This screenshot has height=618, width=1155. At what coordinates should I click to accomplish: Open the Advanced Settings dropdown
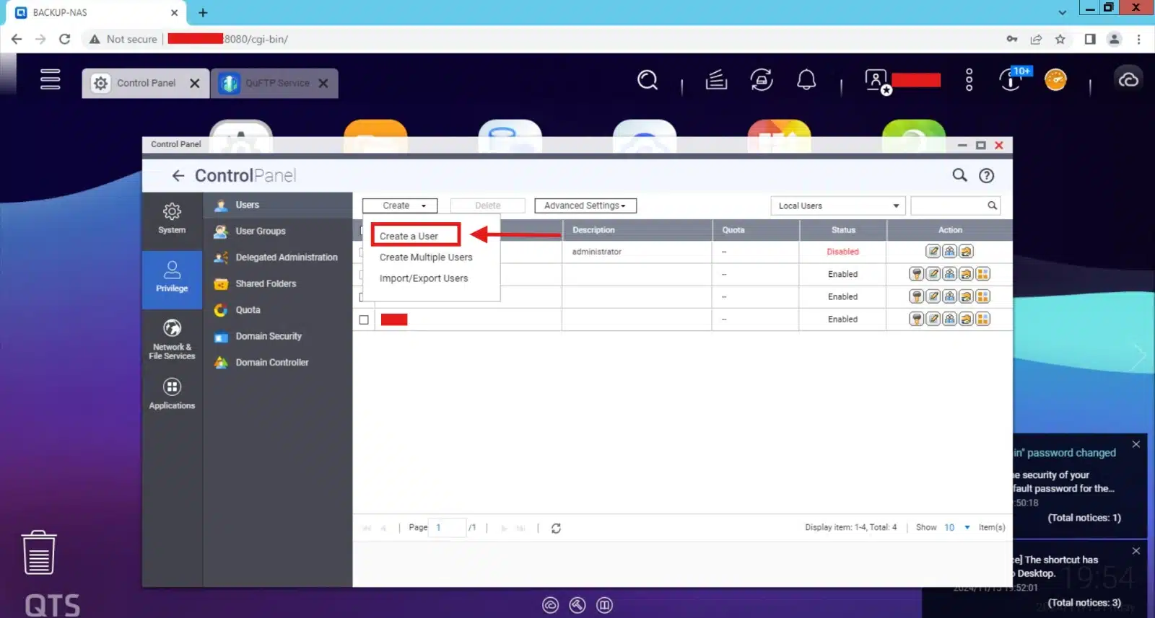585,206
